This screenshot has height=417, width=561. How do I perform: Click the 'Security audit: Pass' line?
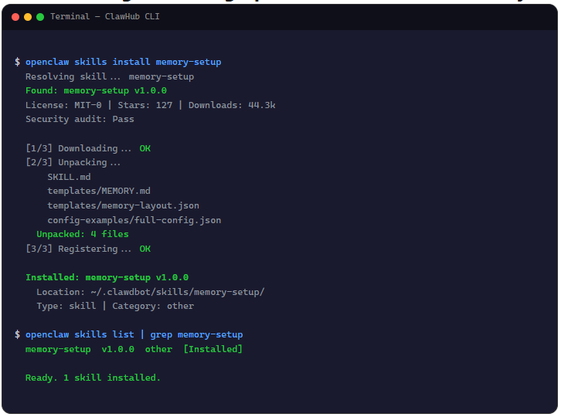click(x=80, y=119)
